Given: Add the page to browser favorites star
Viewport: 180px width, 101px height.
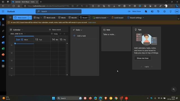Looking at the screenshot, I should coord(87,6).
